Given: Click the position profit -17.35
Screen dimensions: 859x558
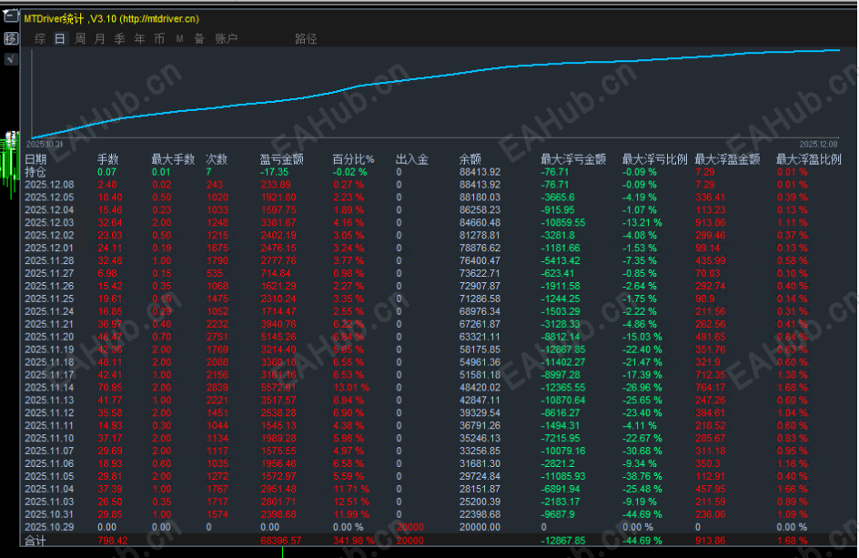Looking at the screenshot, I should pos(274,172).
